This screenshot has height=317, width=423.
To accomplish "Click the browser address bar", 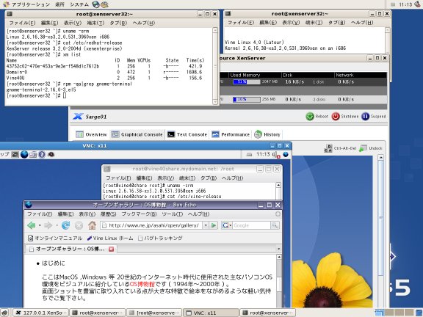I will 151,225.
